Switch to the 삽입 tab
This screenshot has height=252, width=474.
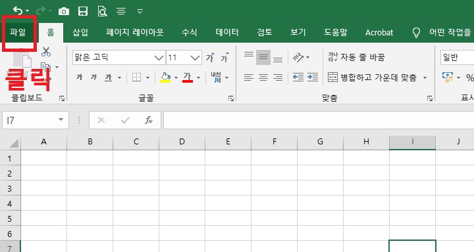click(80, 32)
